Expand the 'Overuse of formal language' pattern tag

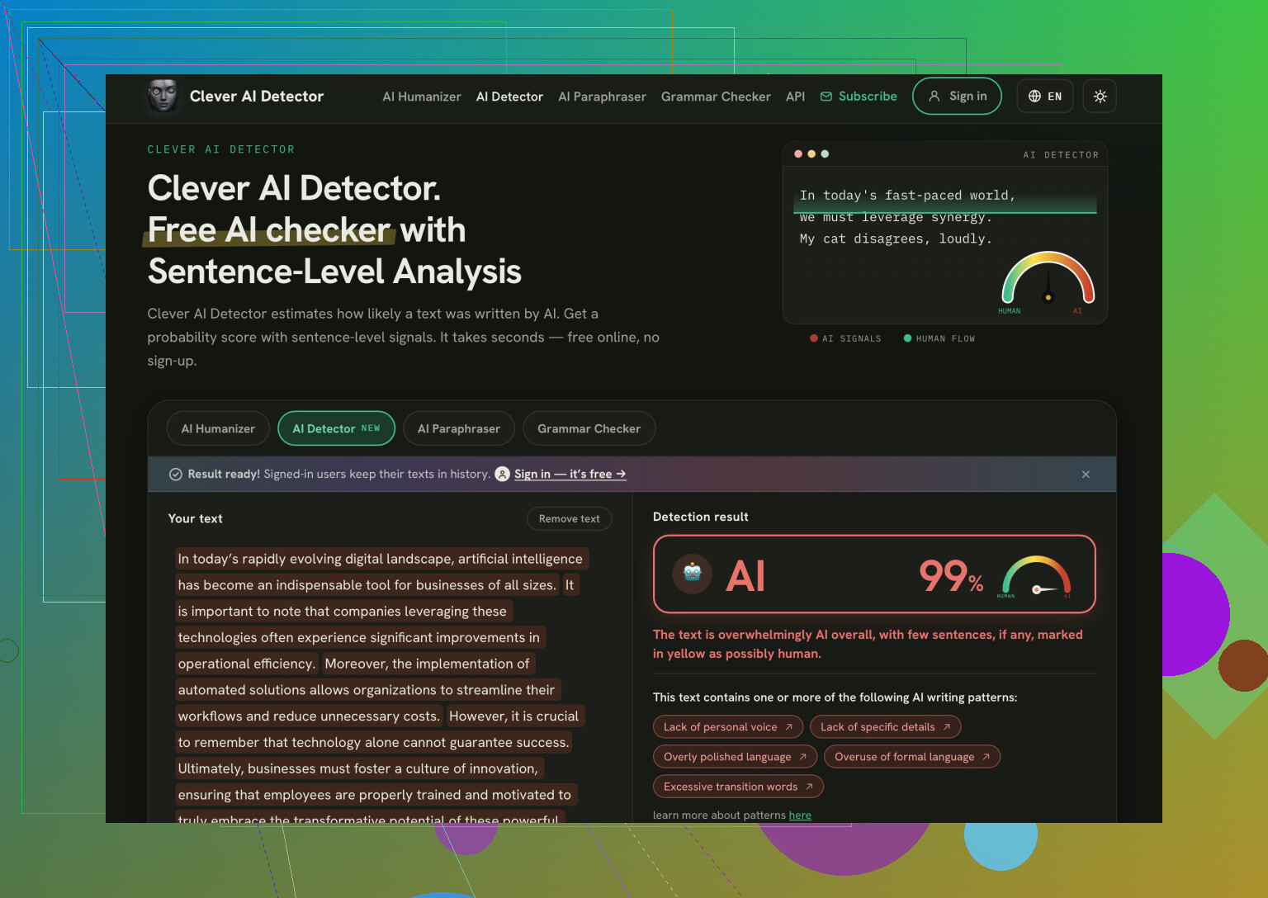point(912,757)
